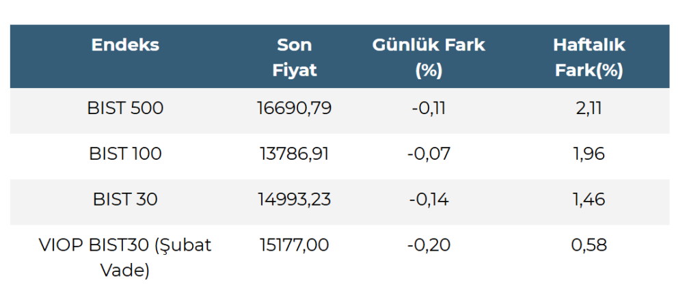Click the daily change -0,14
700x289 pixels.
coord(429,199)
